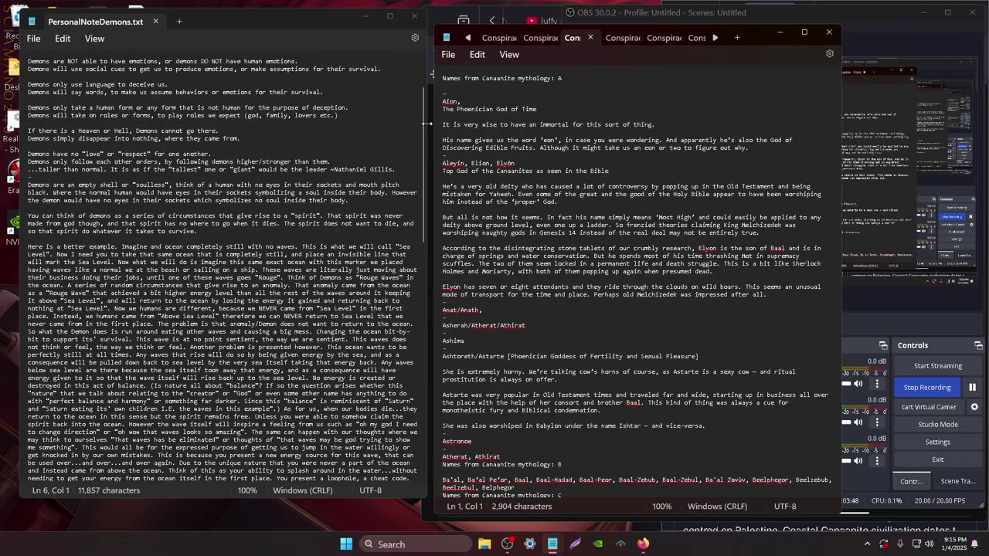
Task: Mute the first audio mixer channel speaker
Action: (x=858, y=384)
